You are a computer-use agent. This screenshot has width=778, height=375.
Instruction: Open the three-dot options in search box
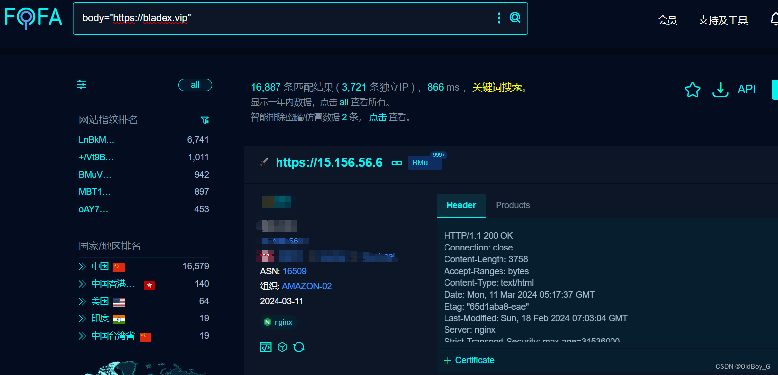point(499,18)
